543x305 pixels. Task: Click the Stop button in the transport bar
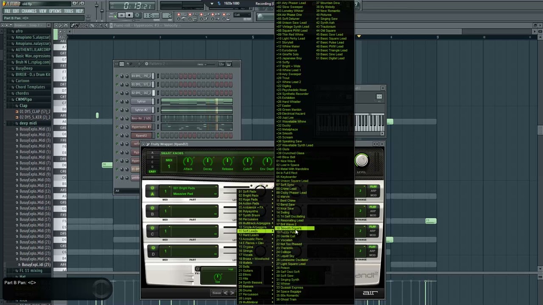click(x=129, y=15)
